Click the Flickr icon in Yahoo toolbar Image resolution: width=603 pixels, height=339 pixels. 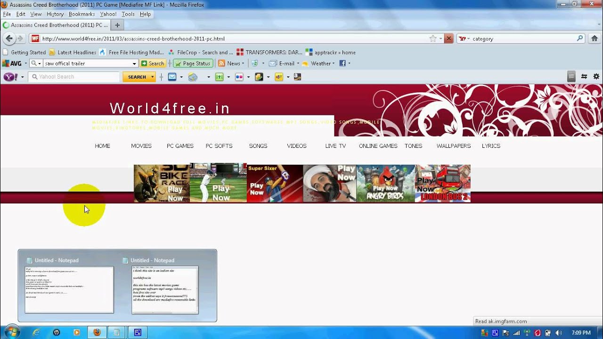(x=239, y=77)
